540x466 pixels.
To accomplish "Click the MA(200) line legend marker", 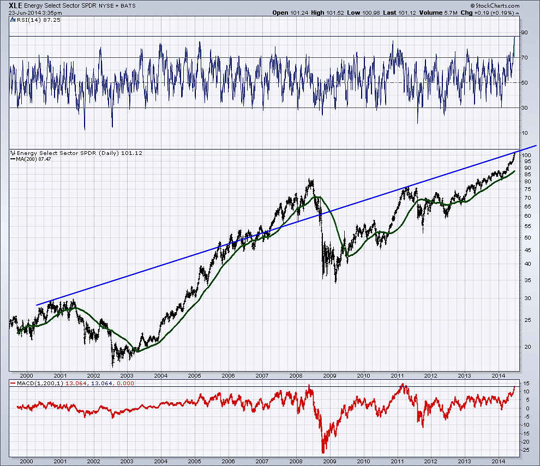I will click(x=13, y=159).
